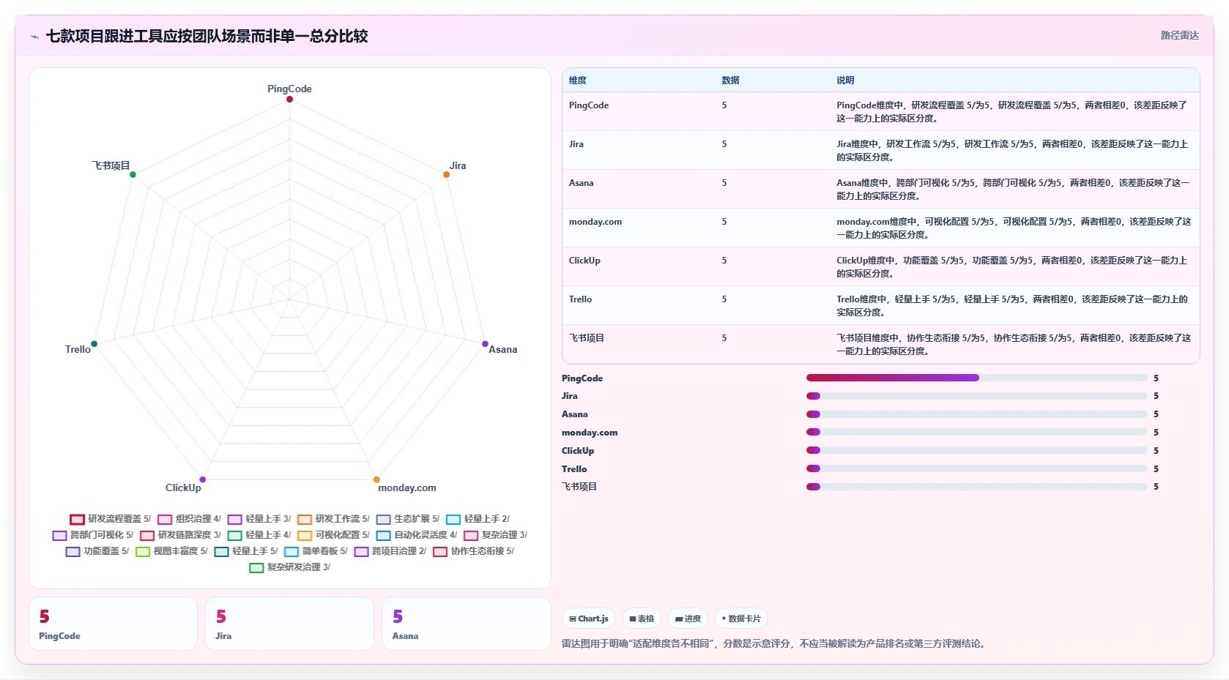Screen dimensions: 1229x680
Task: Toggle the 生态扩展 5/ legend series
Action: [408, 519]
